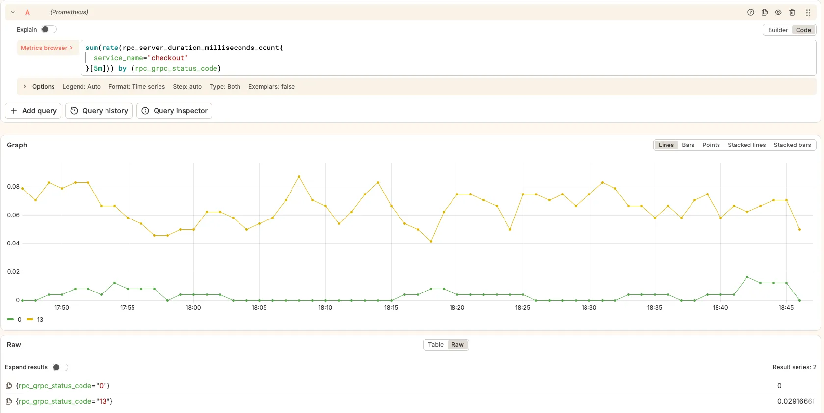Image resolution: width=824 pixels, height=413 pixels.
Task: Click the Type: Both option text
Action: pyautogui.click(x=225, y=87)
